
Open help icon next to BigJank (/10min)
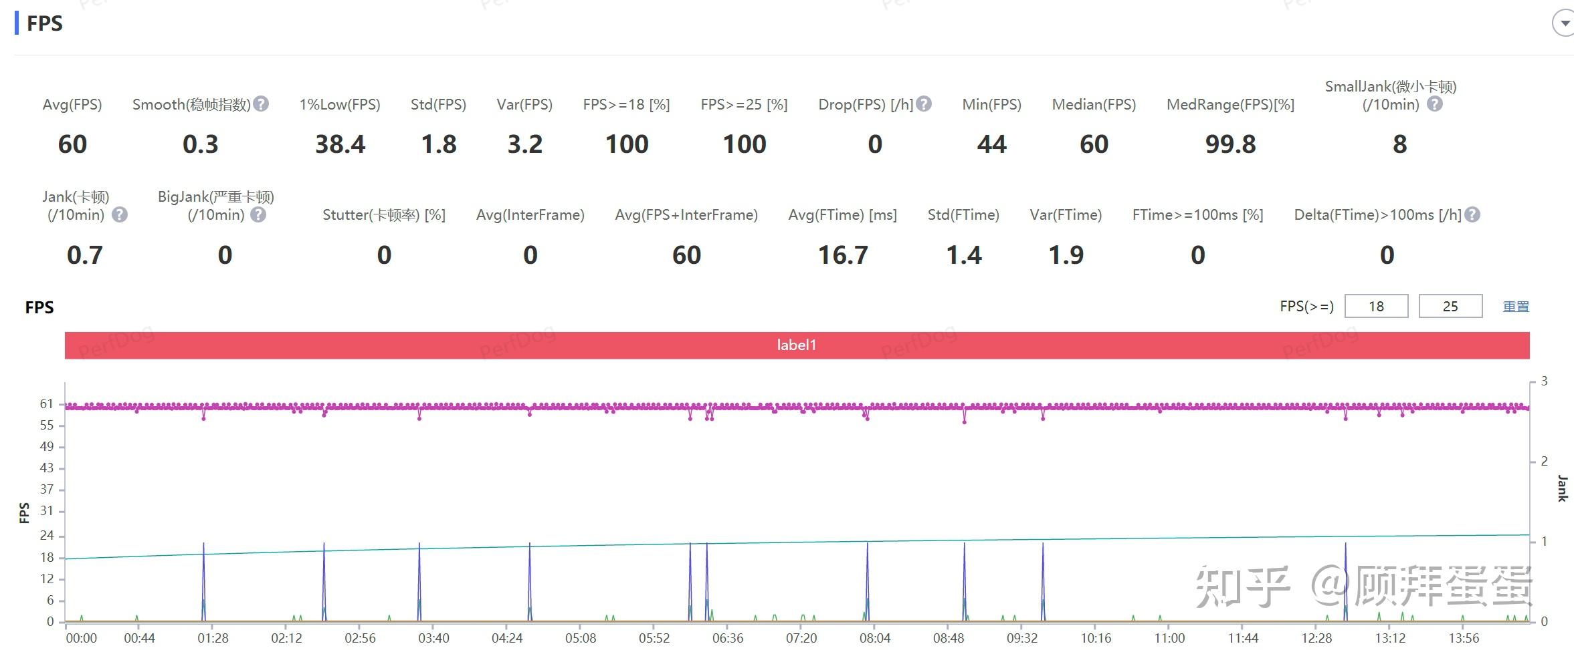(x=258, y=214)
